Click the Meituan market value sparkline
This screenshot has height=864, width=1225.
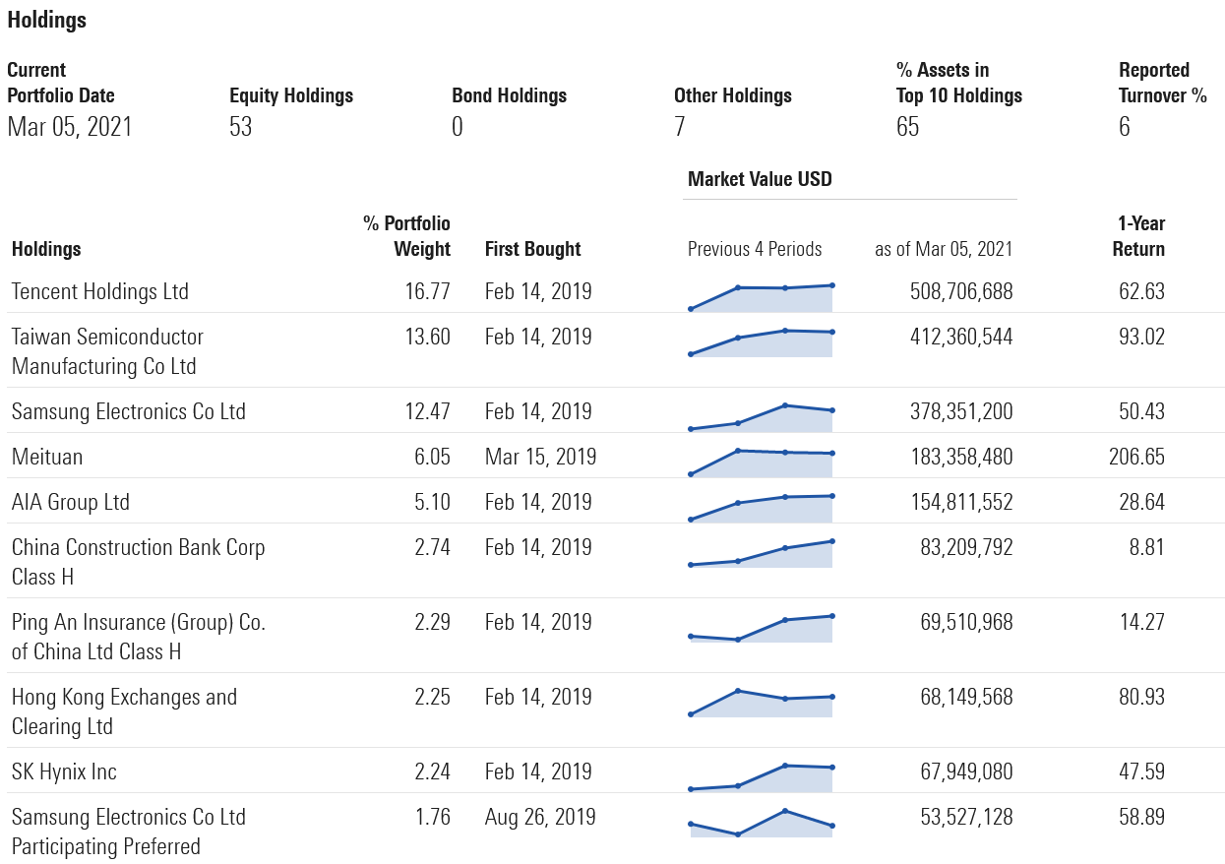tap(762, 462)
